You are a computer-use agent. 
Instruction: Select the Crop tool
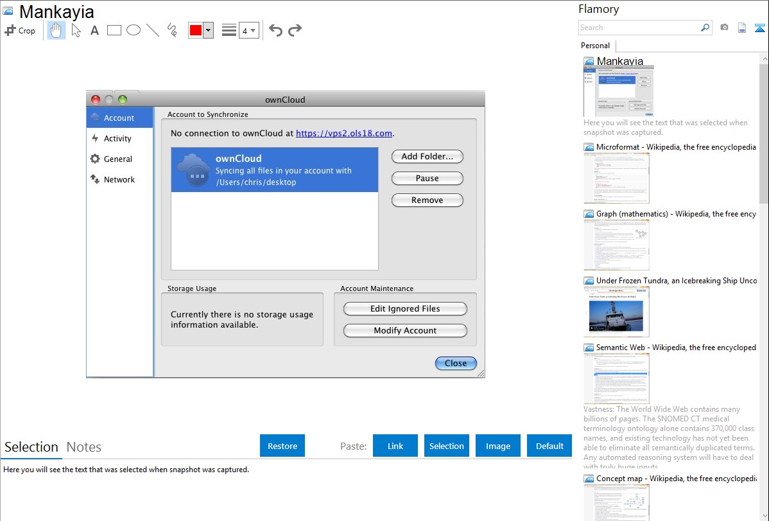[20, 30]
